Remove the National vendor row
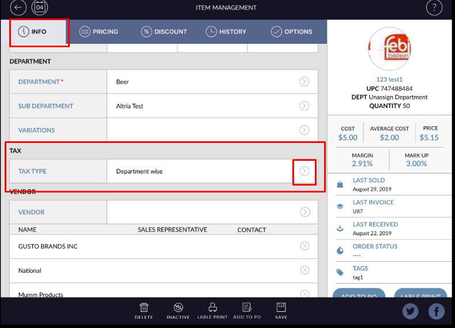455x328 pixels. (x=304, y=270)
